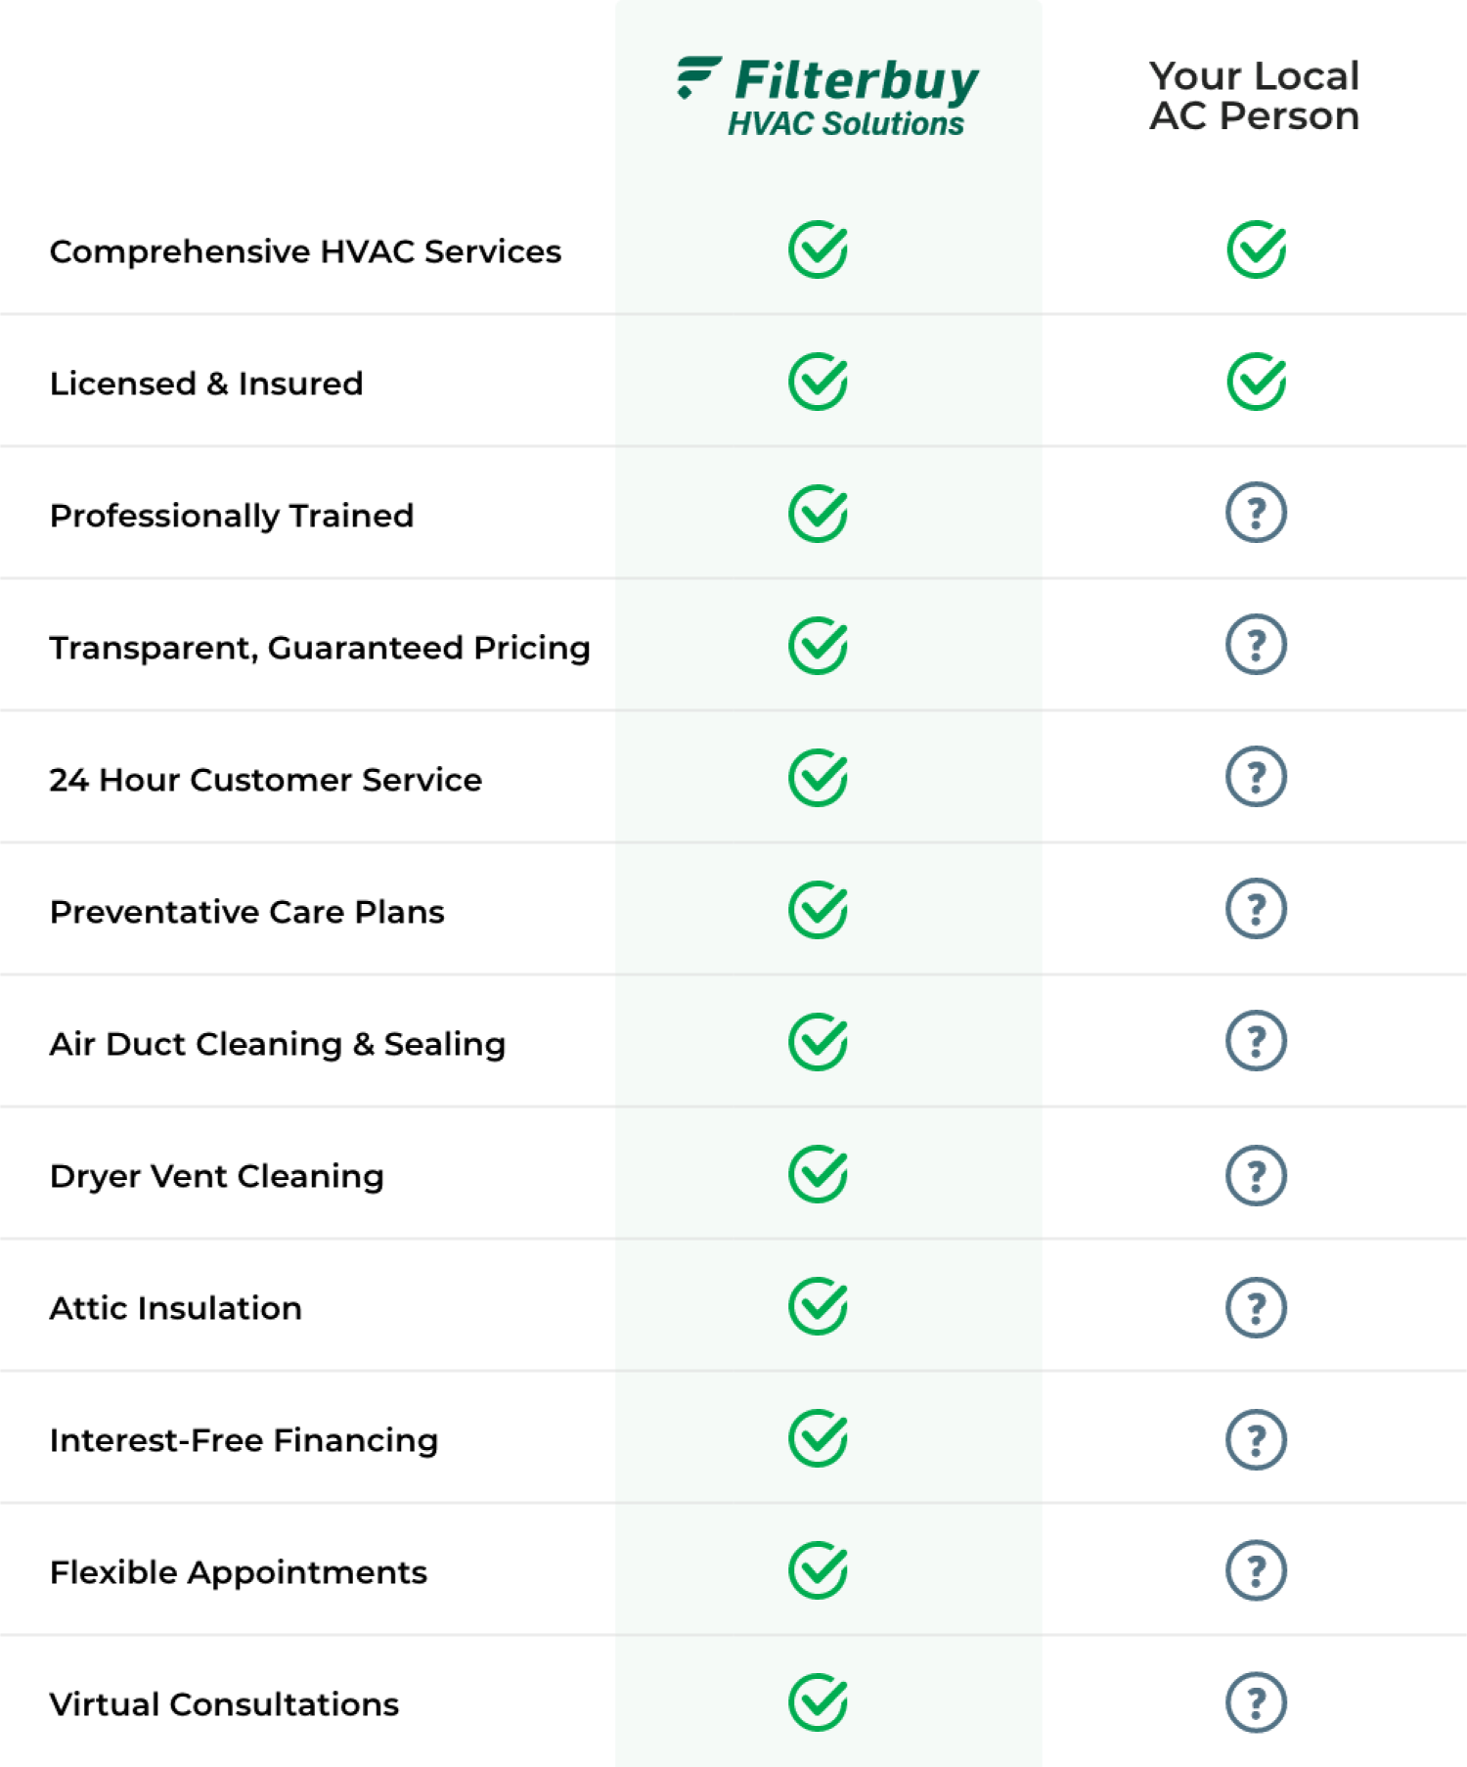Screen dimensions: 1467x1767
Task: Click the question mark for Dryer Vent Cleaning
Action: (1257, 1175)
